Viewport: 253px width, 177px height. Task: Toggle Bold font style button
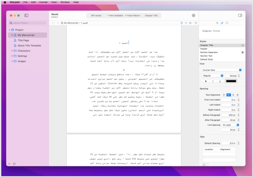point(206,81)
